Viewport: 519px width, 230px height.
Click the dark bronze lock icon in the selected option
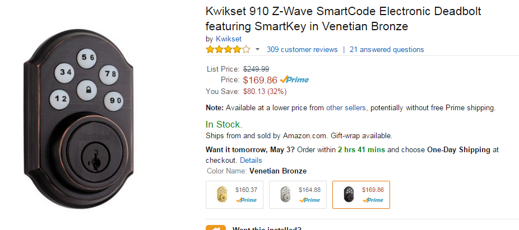click(x=349, y=194)
